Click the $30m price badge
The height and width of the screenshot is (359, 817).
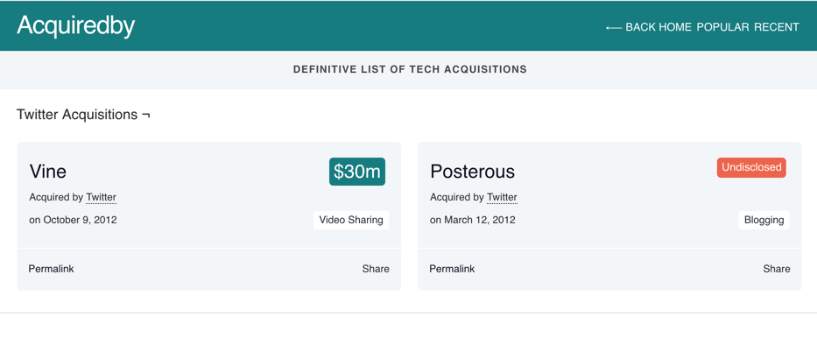pos(357,172)
